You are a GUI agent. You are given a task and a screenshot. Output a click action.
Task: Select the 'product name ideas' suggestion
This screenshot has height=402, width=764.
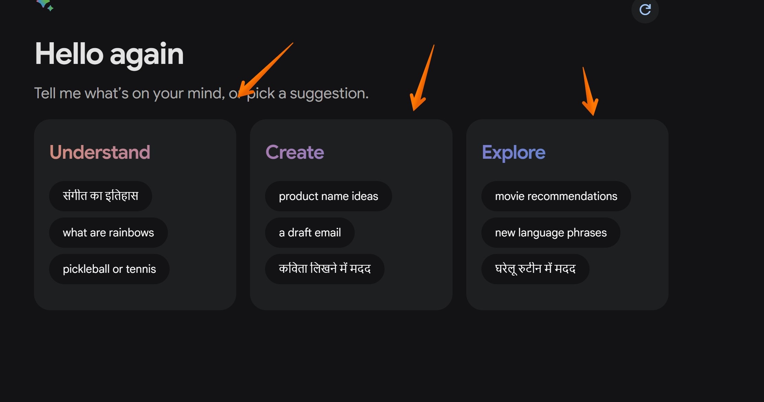coord(328,196)
